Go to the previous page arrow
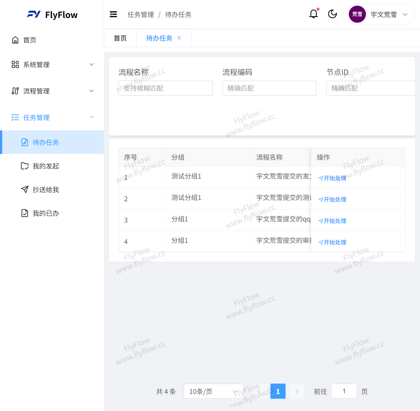The height and width of the screenshot is (411, 420). pos(259,391)
